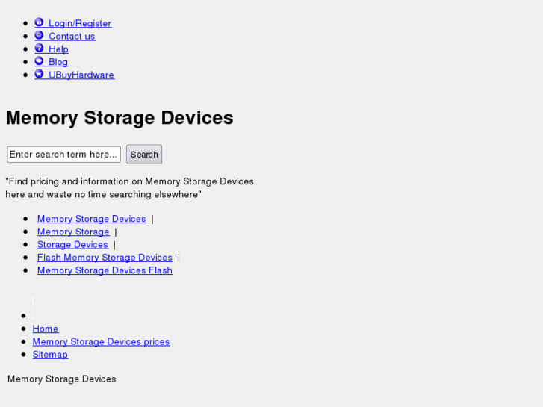Screen dimensions: 543x407
Task: Click the icon beside Login/Register
Action: 39,22
